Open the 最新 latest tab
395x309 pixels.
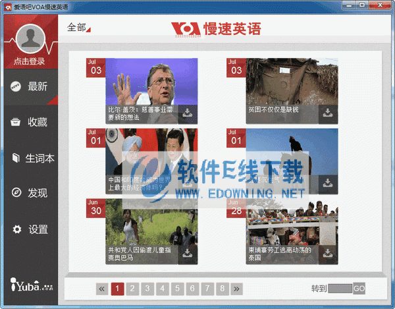29,86
